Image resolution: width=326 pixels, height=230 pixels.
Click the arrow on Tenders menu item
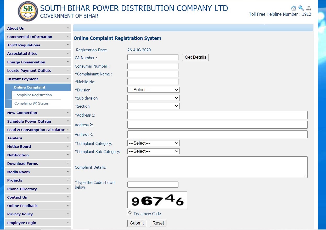click(68, 138)
